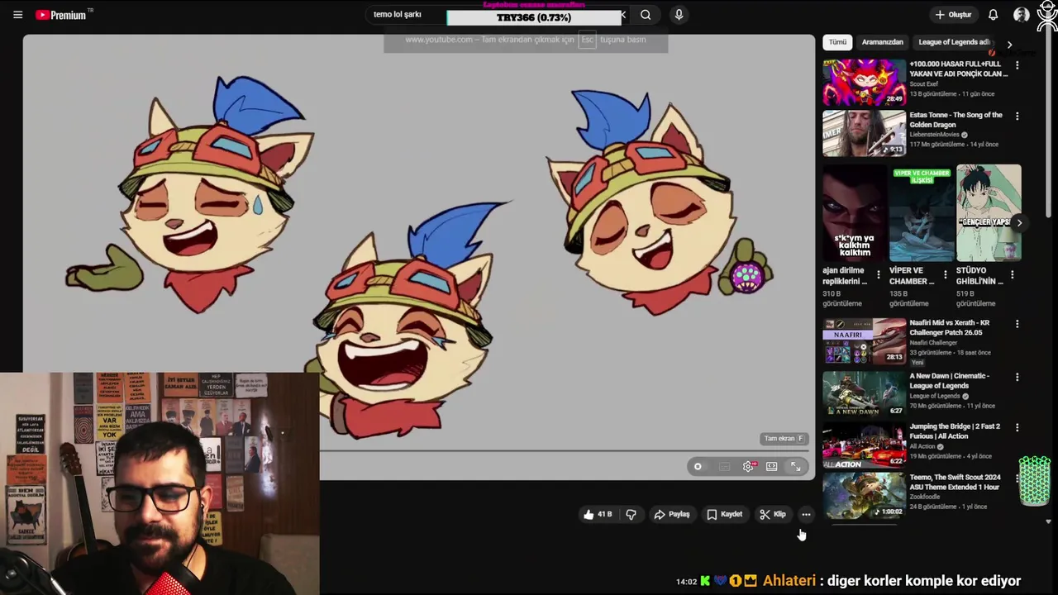The height and width of the screenshot is (595, 1058).
Task: Open the account avatar menu
Action: (x=1022, y=15)
